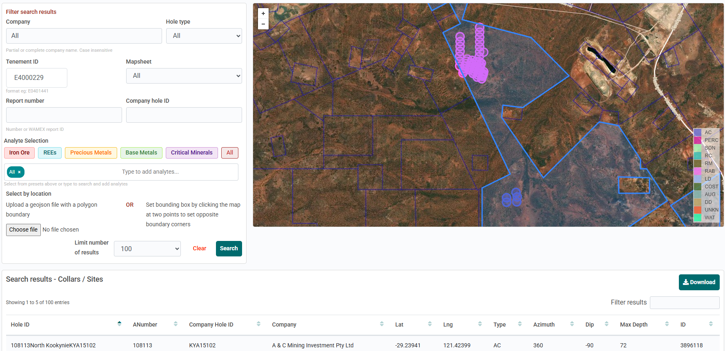Download the search results
Screen dimensions: 725x351
(x=699, y=282)
